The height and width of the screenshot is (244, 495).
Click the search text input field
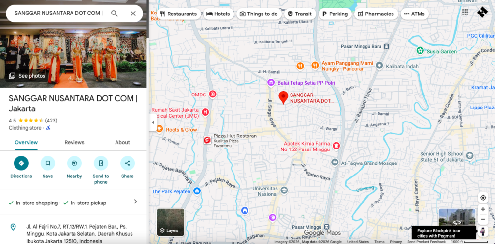pos(58,14)
